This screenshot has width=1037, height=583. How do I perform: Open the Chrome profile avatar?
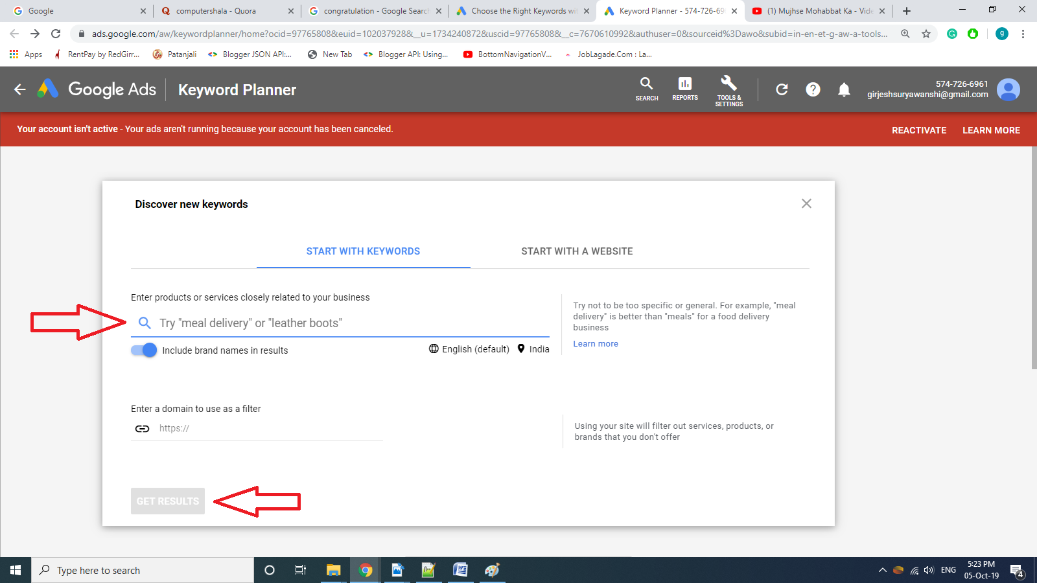point(1002,34)
